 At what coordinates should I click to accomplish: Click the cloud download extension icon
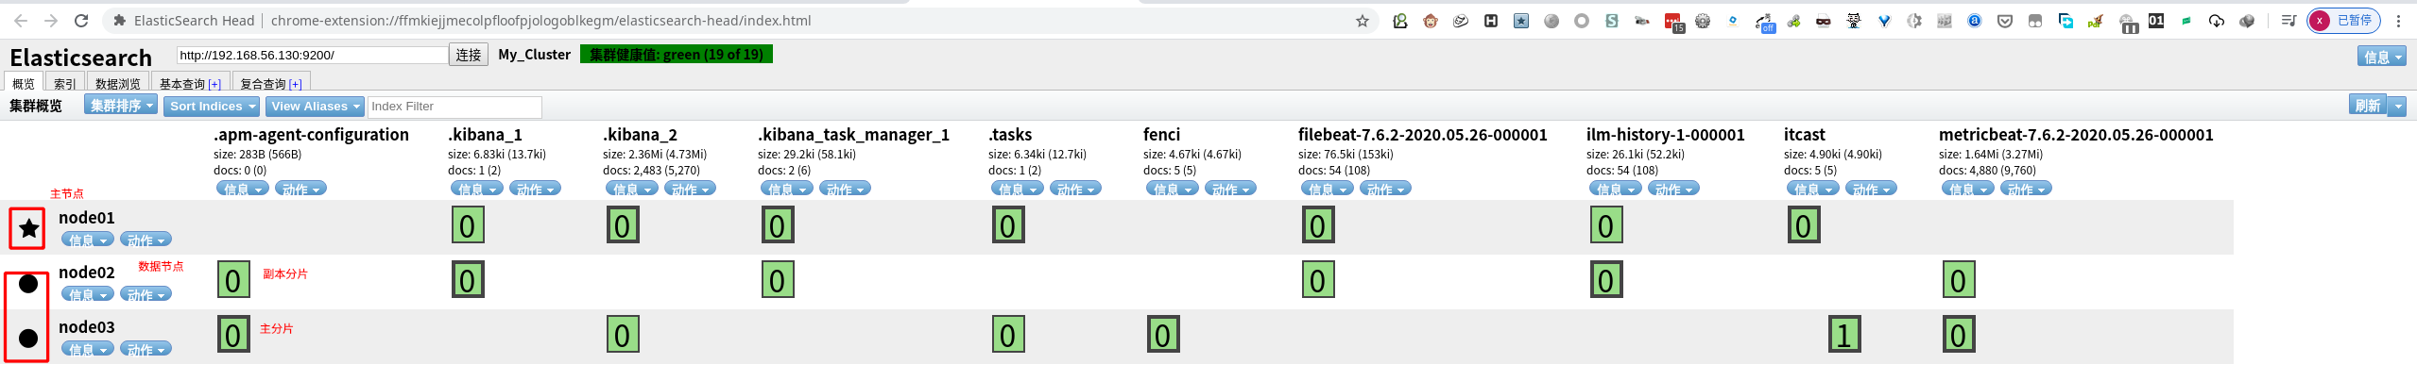pos(2217,21)
